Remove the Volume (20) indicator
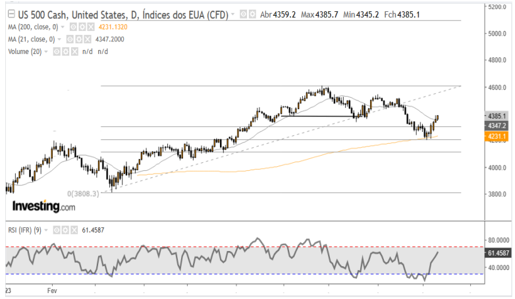The image size is (515, 299). click(74, 52)
